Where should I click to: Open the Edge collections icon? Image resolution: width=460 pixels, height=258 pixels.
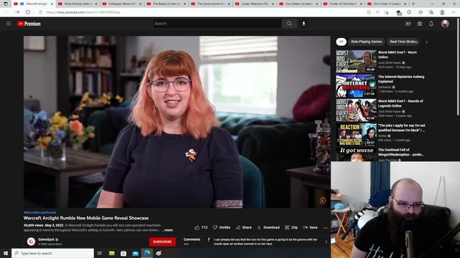431,12
